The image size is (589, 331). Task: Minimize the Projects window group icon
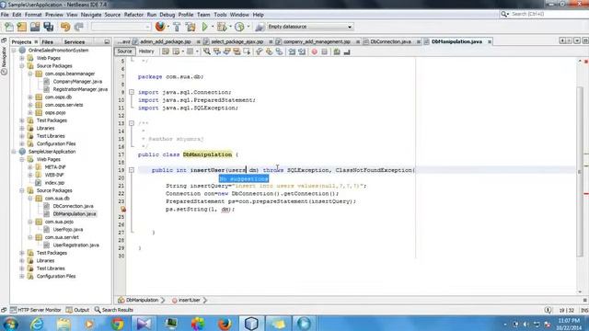(x=107, y=41)
